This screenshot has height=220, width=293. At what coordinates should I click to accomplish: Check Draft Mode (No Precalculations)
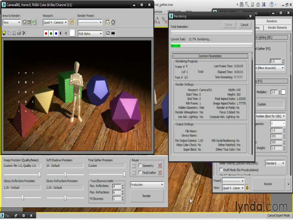pos(221,170)
